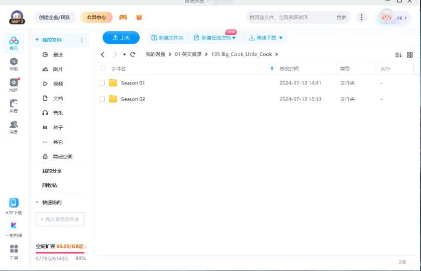Go back with the left arrow navigation icon

tap(103, 55)
